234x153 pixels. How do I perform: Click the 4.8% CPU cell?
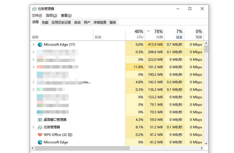tap(135, 82)
